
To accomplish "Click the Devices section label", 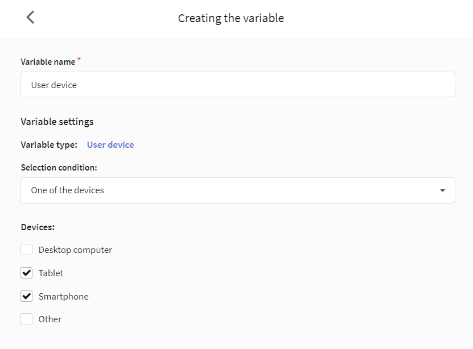I will tap(38, 227).
